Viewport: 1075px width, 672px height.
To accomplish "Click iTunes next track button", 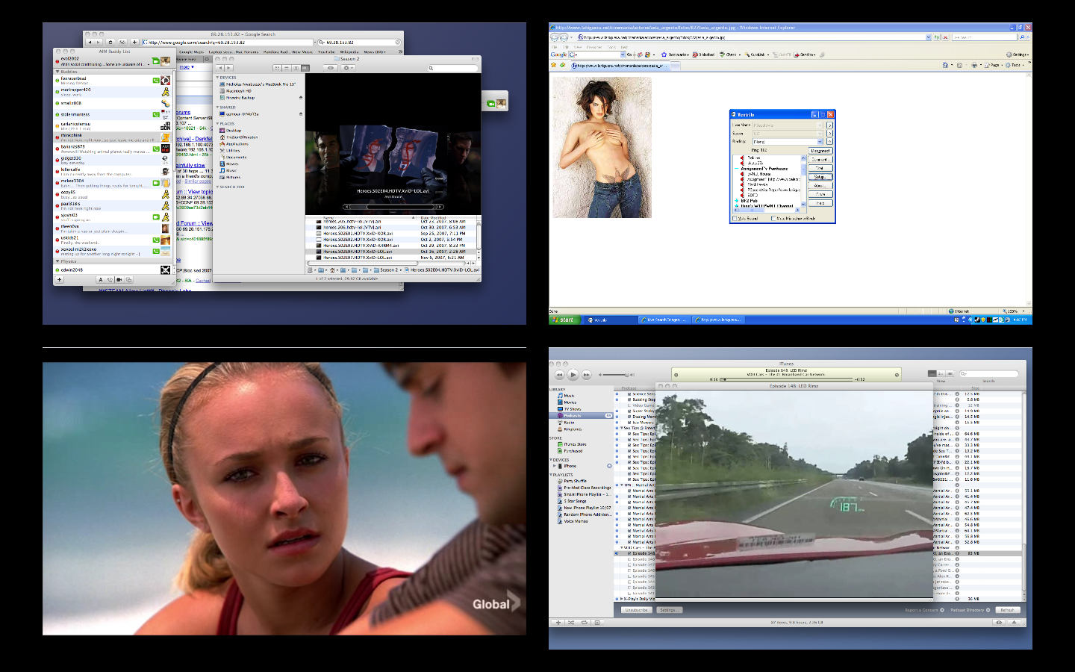I will coord(587,374).
